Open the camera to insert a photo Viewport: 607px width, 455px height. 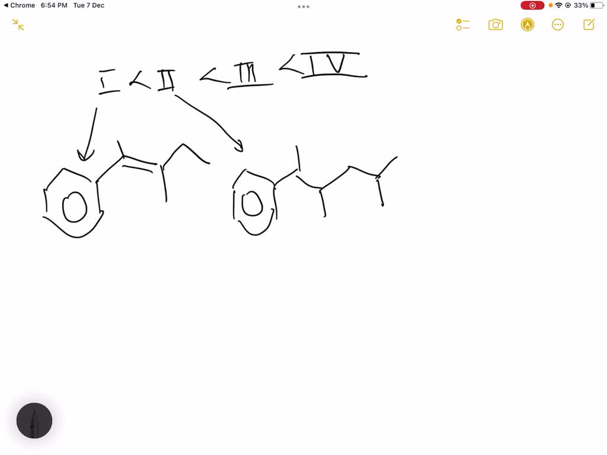pyautogui.click(x=496, y=24)
